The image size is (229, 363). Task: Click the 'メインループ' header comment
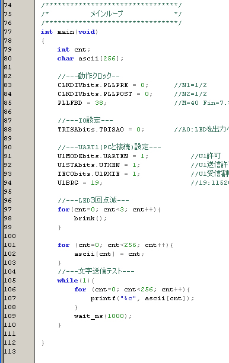107,14
